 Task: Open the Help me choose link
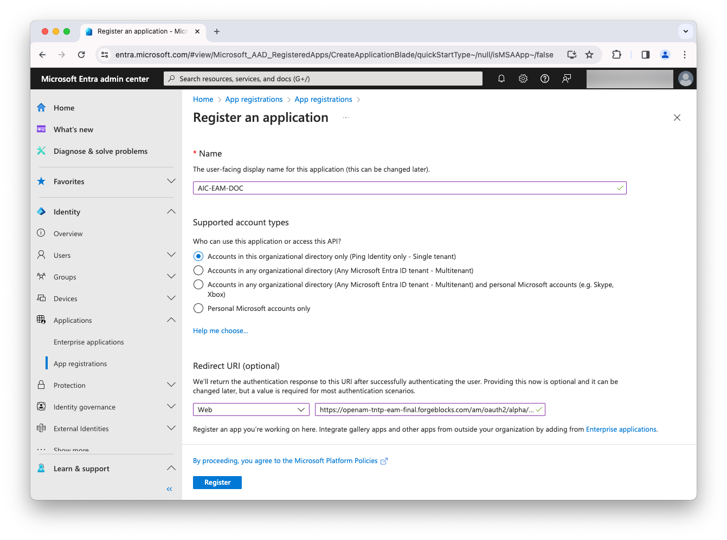(220, 330)
